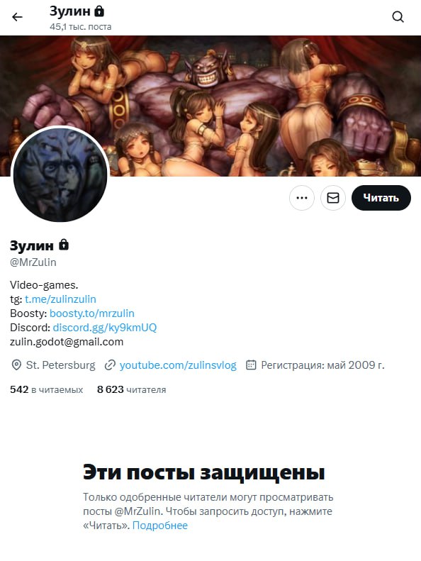Click the lock icon beside the header name
Image resolution: width=421 pixels, height=561 pixels.
click(99, 11)
